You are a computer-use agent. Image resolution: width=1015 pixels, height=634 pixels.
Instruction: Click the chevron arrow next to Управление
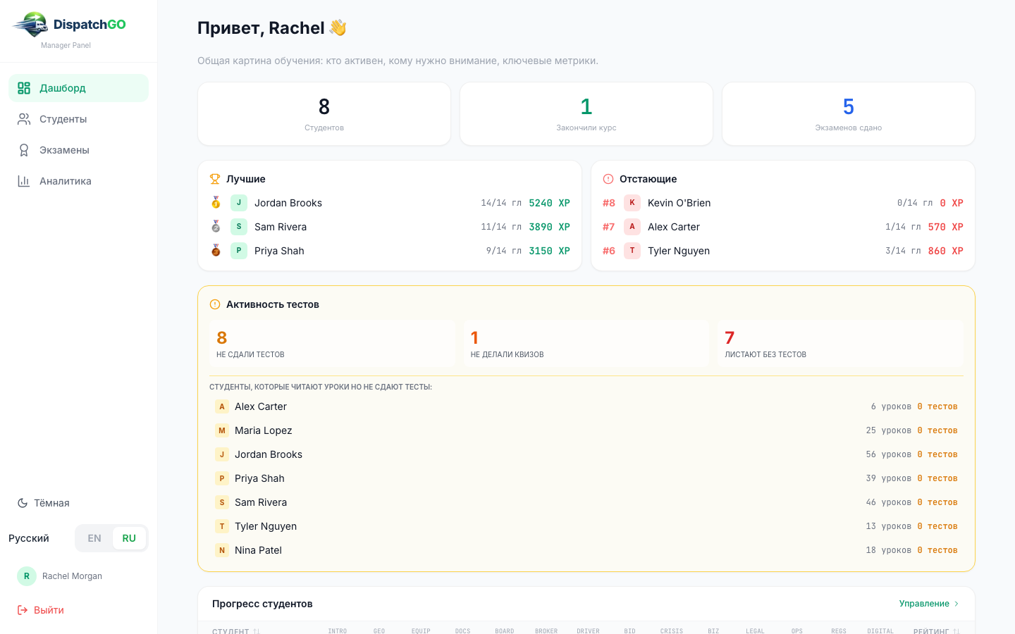click(x=956, y=604)
